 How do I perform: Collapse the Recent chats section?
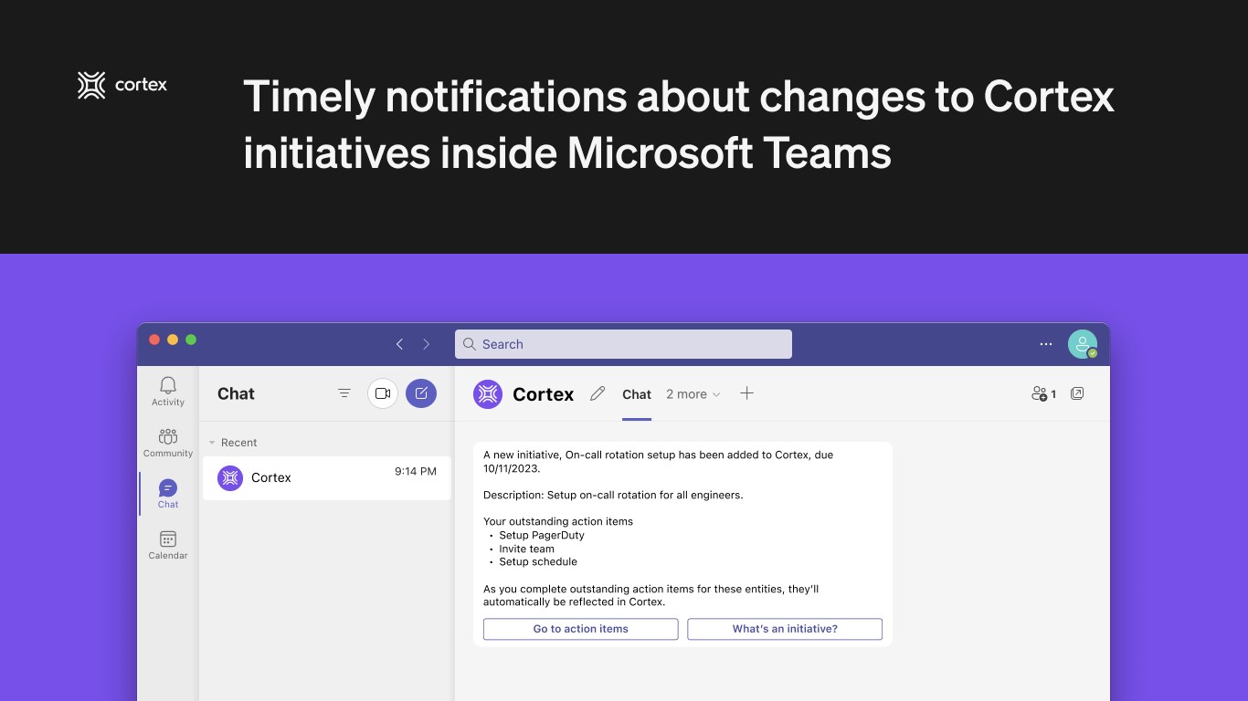[212, 443]
